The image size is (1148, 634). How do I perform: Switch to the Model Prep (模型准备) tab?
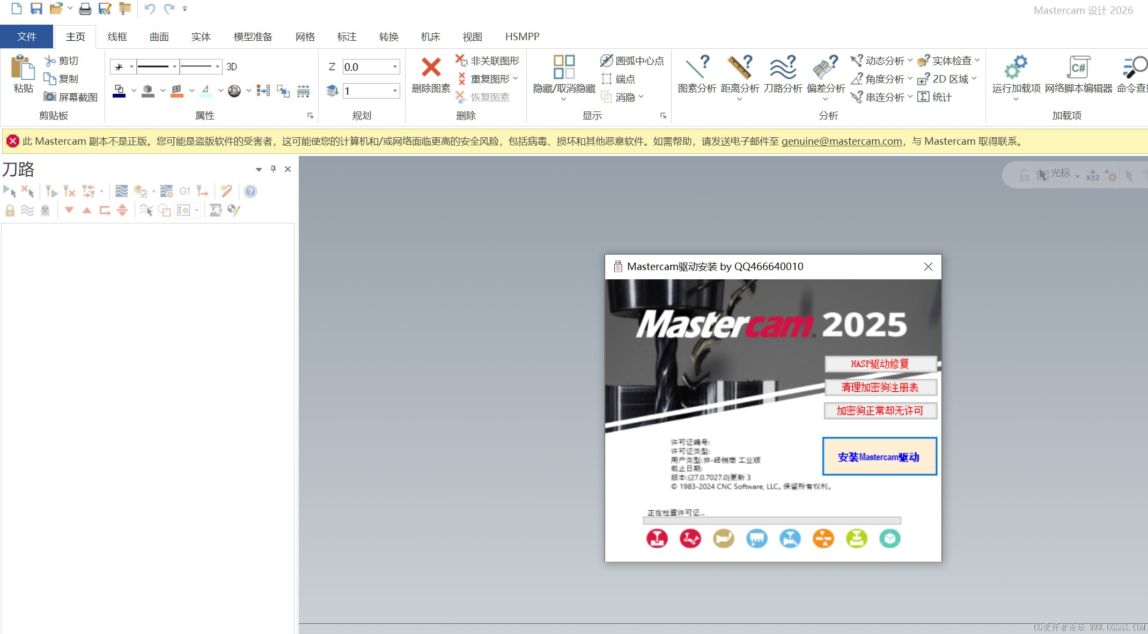253,36
